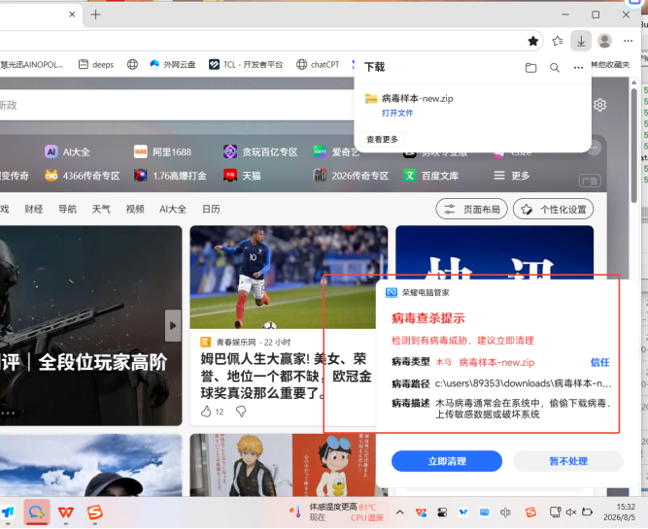Viewport: 648px width, 529px height.
Task: Switch to 日历 news tab
Action: [211, 209]
